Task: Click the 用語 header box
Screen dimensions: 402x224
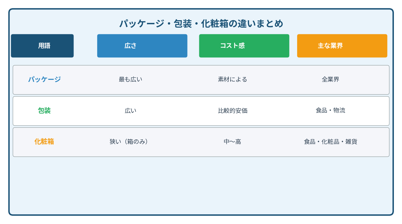Action: coord(42,46)
